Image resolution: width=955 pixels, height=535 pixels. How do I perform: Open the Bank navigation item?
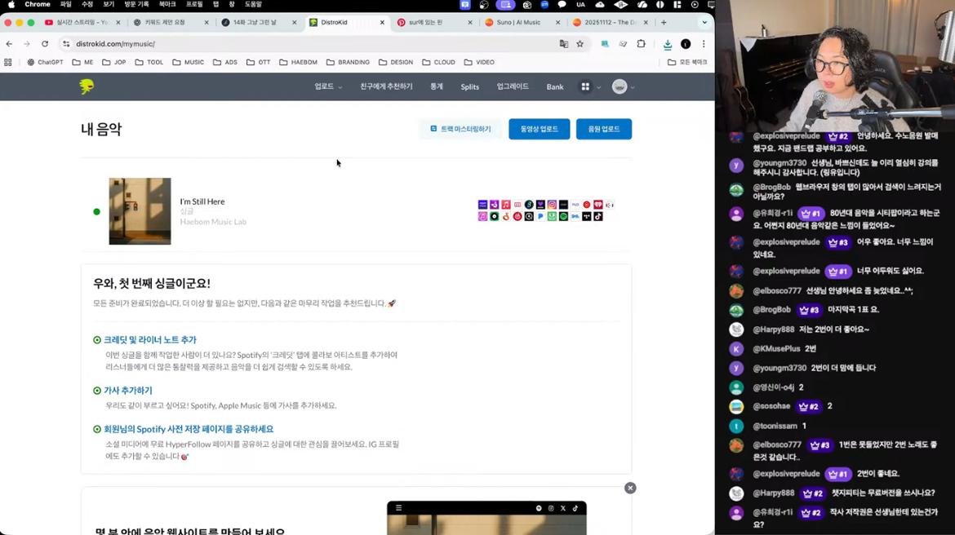click(554, 86)
